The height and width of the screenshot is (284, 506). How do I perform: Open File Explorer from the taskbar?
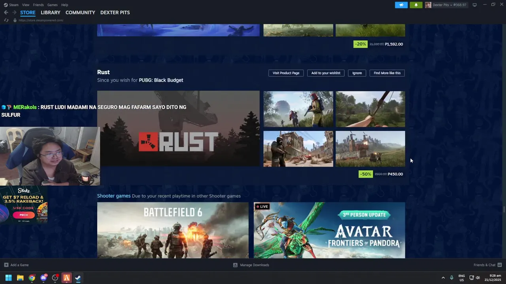click(20, 278)
